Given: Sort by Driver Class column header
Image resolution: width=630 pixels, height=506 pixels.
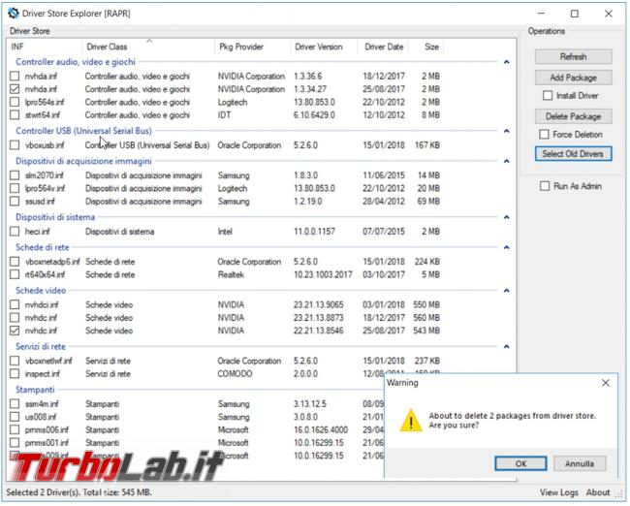Looking at the screenshot, I should pyautogui.click(x=148, y=47).
